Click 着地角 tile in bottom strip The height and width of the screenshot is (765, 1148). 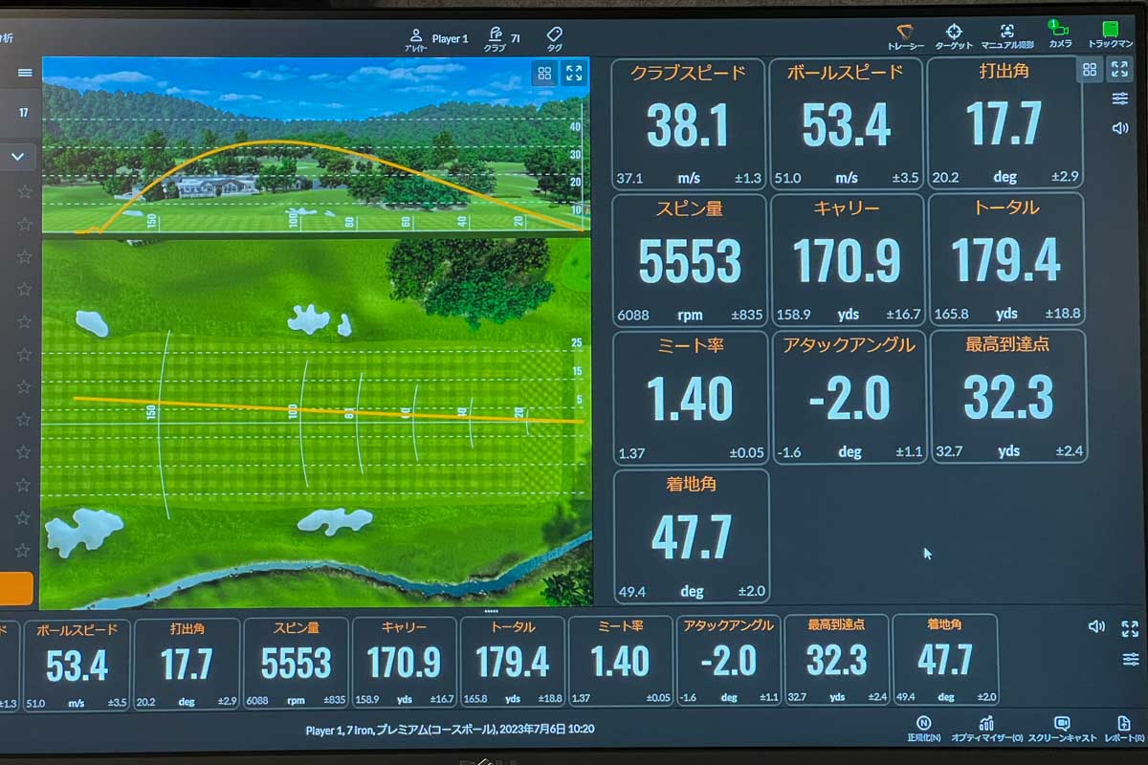pyautogui.click(x=945, y=660)
